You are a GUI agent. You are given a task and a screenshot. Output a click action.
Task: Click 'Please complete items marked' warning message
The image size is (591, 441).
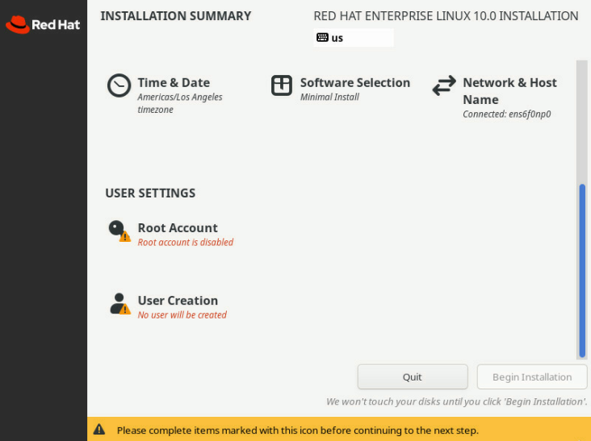(x=297, y=430)
